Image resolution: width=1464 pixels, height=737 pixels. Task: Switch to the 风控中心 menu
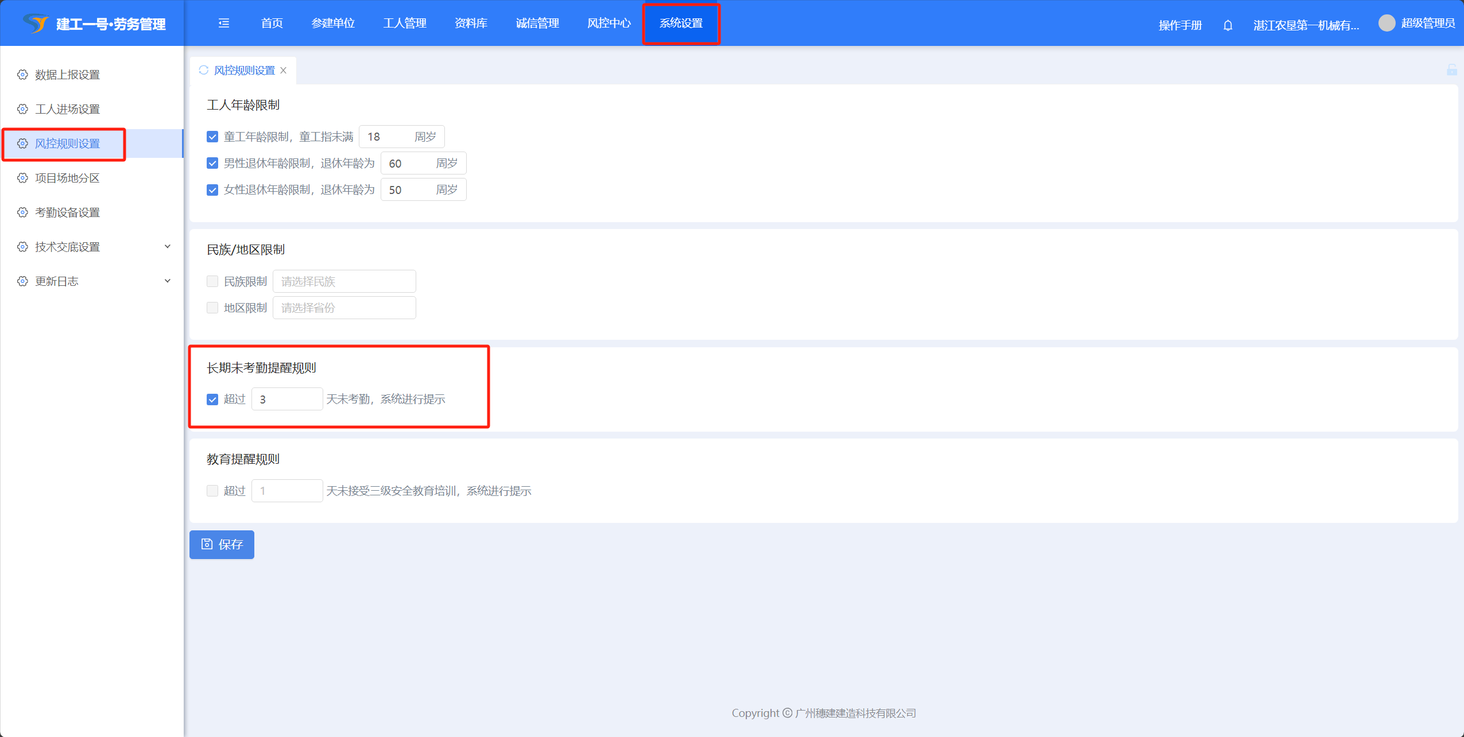[x=609, y=23]
